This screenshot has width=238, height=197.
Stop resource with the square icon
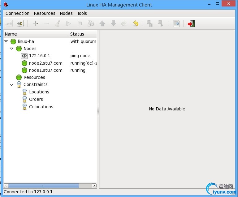[80, 24]
